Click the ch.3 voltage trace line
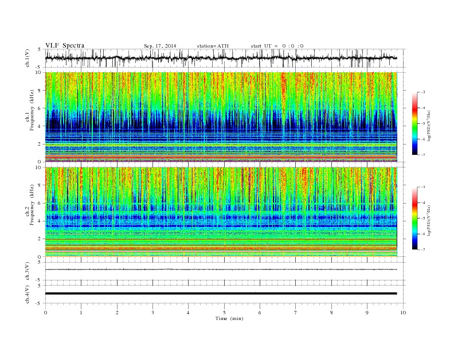This screenshot has height=351, width=454. 221,270
